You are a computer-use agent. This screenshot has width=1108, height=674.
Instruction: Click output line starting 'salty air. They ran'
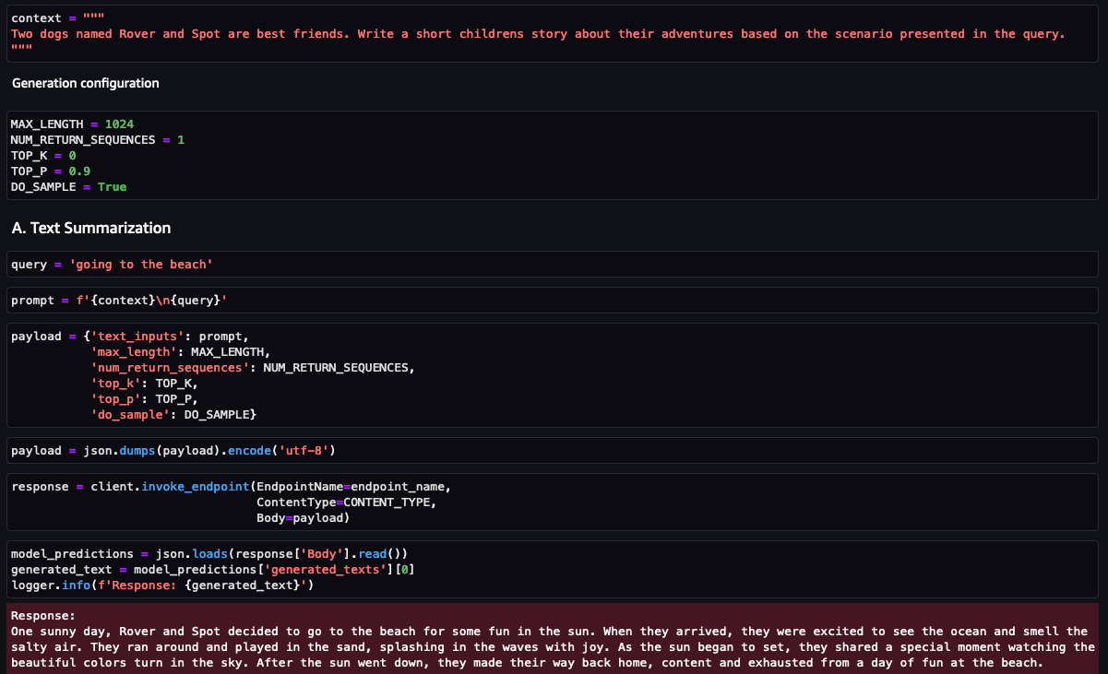554,647
